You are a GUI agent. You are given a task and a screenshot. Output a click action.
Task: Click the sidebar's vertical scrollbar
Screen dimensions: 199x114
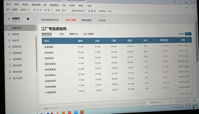click(x=36, y=54)
